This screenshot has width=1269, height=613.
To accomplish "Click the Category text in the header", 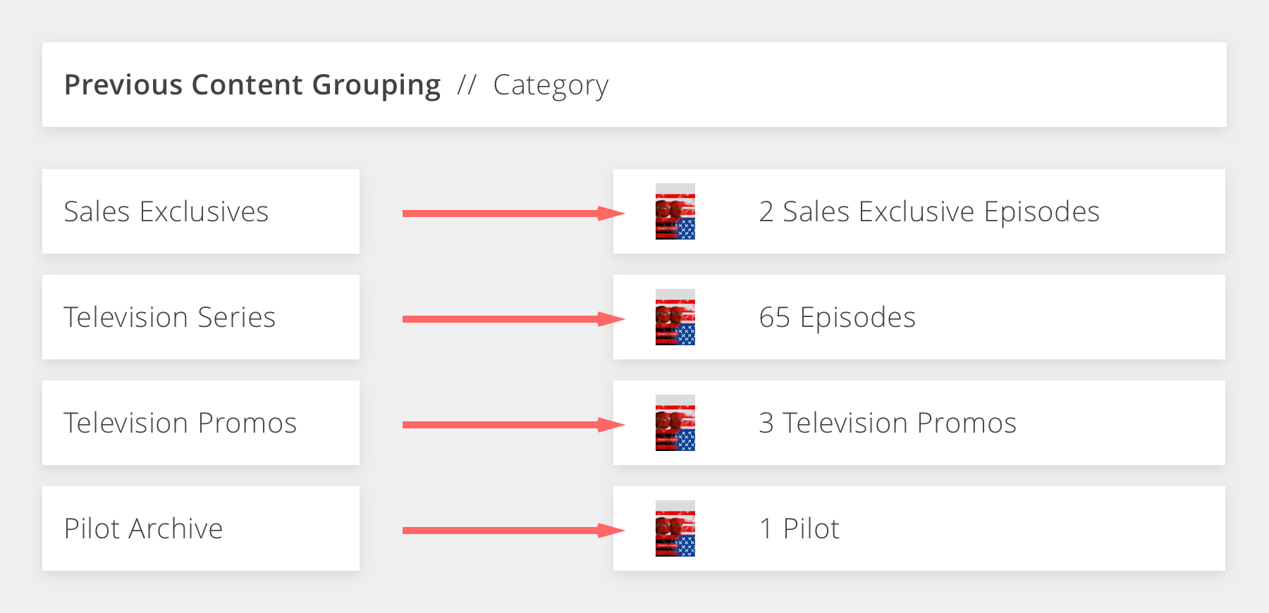I will pos(550,85).
